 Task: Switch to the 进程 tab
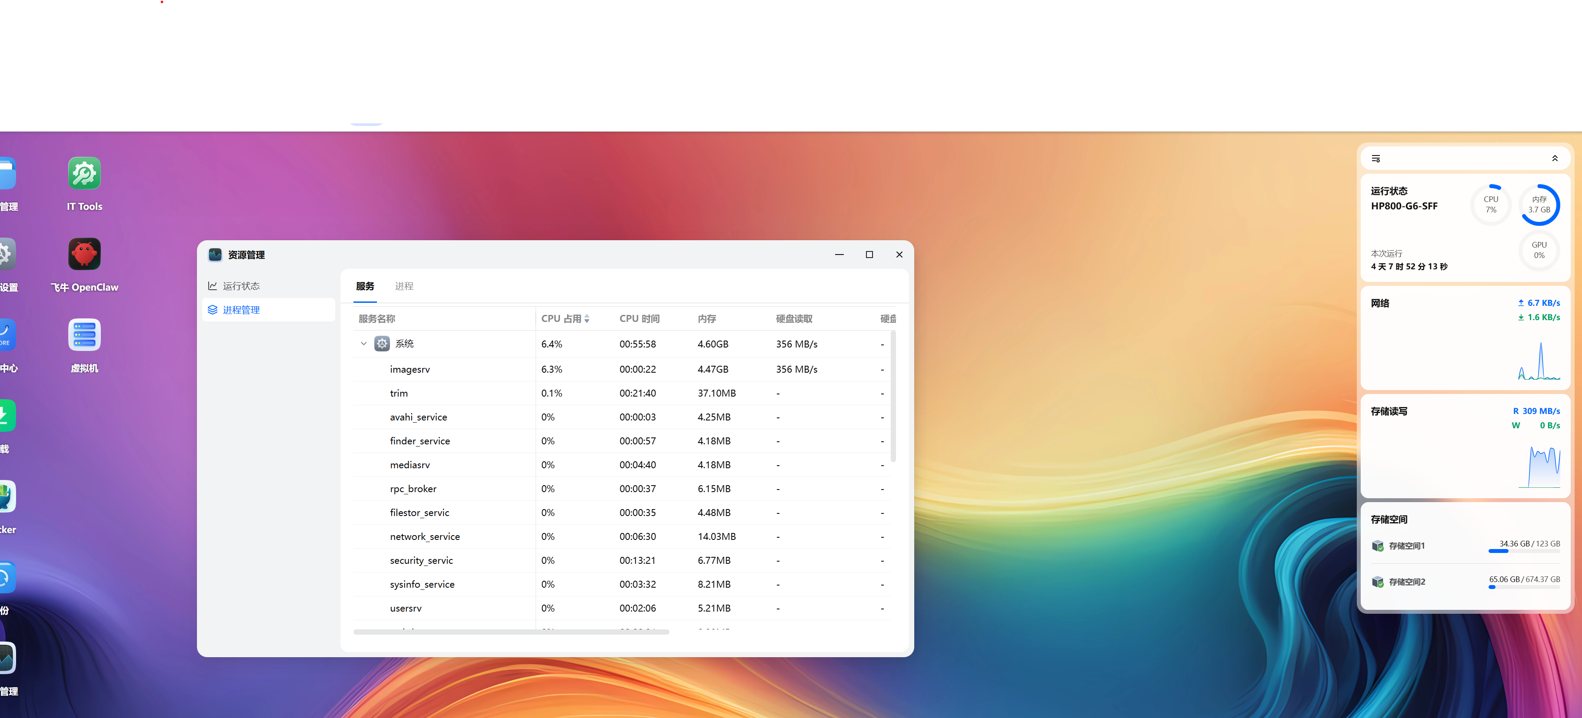click(x=404, y=287)
